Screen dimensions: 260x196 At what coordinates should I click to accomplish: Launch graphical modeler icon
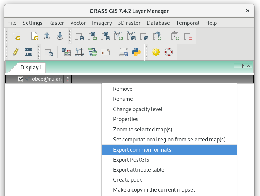[92, 52]
